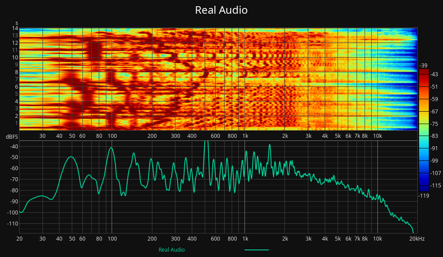Click the dark blue bottom of color scale
Viewport: 443px width, 257px height.
(424, 189)
